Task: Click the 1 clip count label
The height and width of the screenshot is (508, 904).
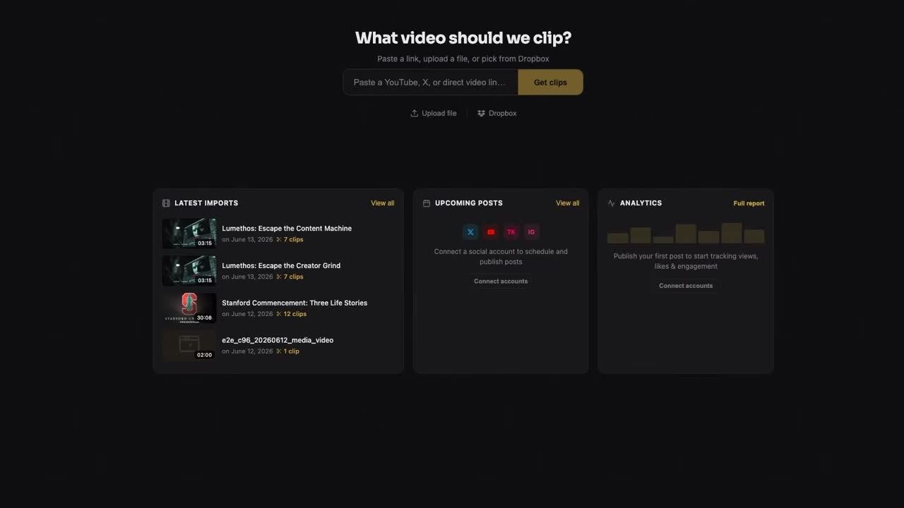Action: pyautogui.click(x=292, y=351)
